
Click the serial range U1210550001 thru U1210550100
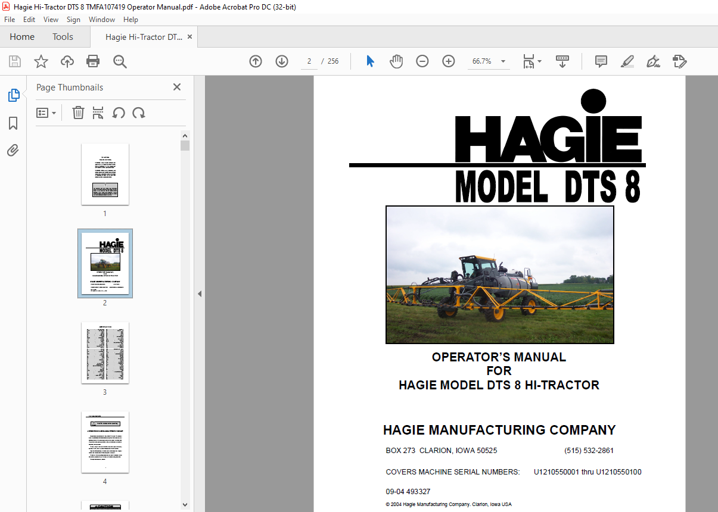[x=588, y=472]
